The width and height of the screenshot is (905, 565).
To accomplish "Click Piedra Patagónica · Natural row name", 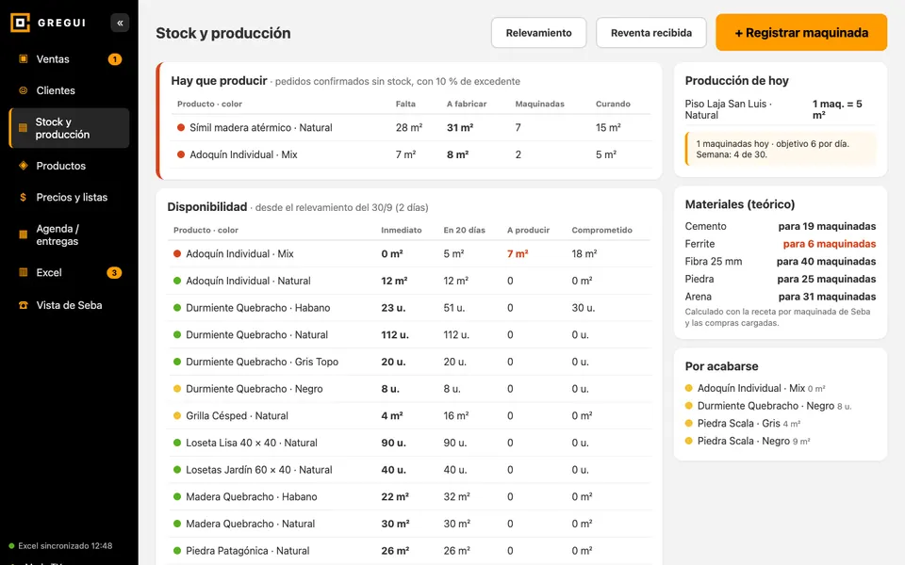I will pos(248,551).
